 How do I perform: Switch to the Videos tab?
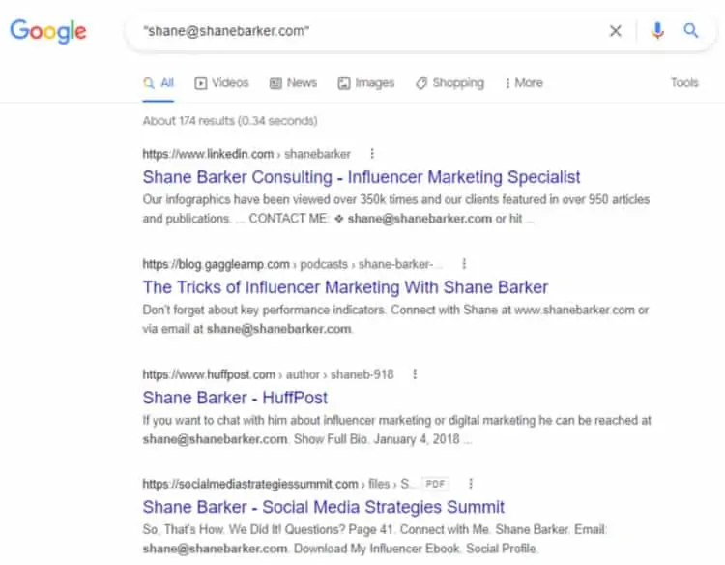(x=221, y=83)
